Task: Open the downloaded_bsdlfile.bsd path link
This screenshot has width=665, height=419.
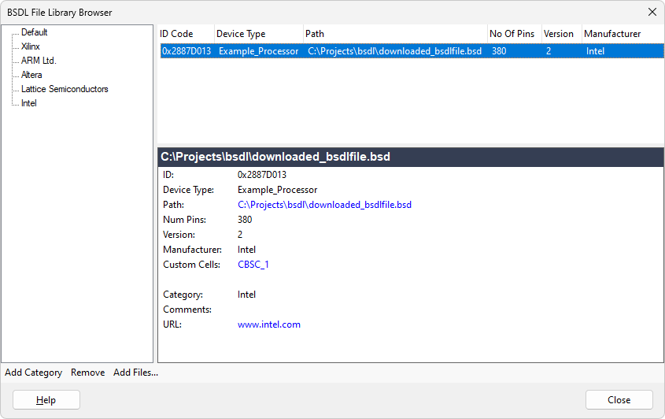Action: point(324,205)
